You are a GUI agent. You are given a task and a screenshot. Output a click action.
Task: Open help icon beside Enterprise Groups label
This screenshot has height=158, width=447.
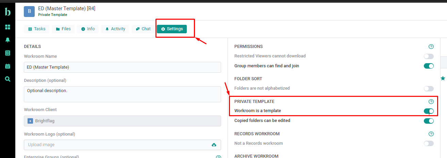pyautogui.click(x=218, y=157)
